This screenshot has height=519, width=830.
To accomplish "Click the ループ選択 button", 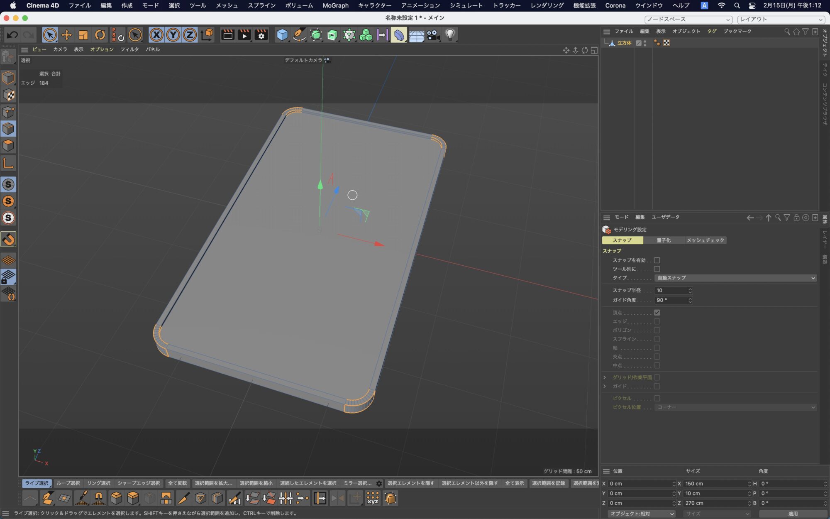I will [x=68, y=483].
